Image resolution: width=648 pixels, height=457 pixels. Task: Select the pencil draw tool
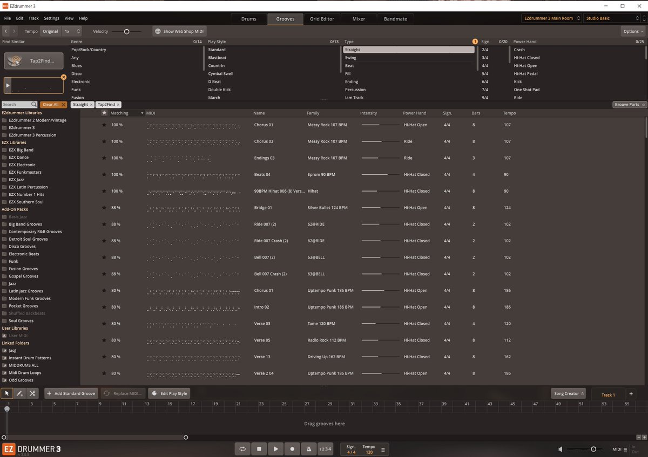tap(19, 393)
